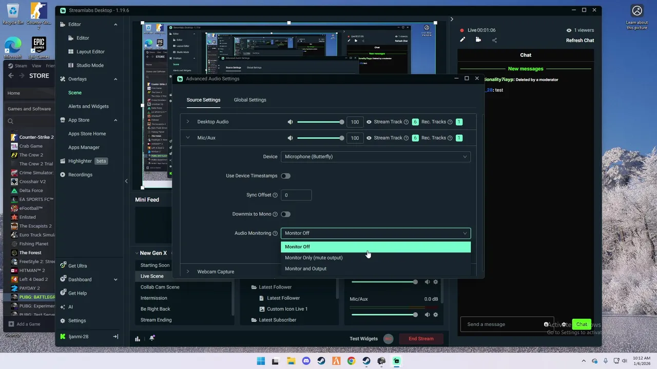This screenshot has width=657, height=369.
Task: Toggle Desktop Audio Rec. Track 1
Action: [459, 122]
